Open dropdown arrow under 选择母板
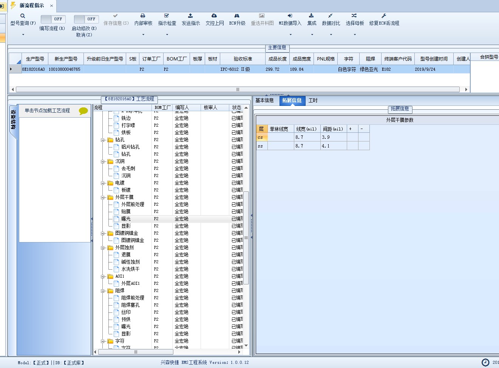 355,35
